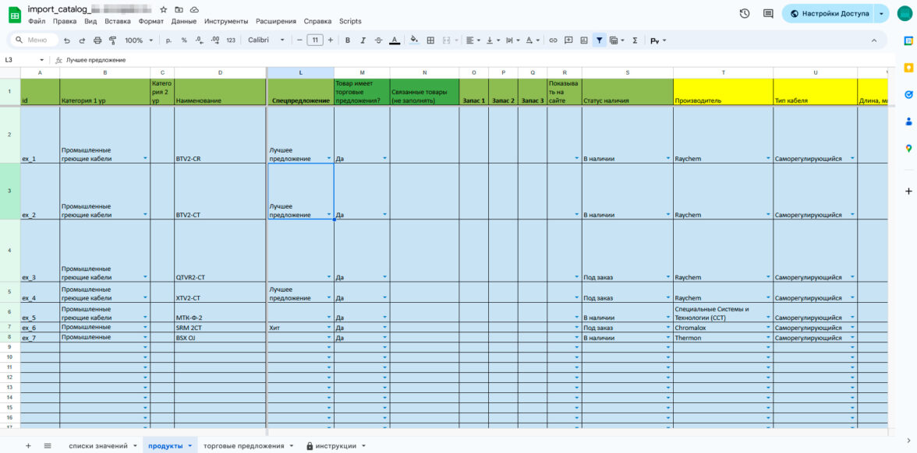Click the functions sigma icon
This screenshot has height=453, width=917.
635,40
